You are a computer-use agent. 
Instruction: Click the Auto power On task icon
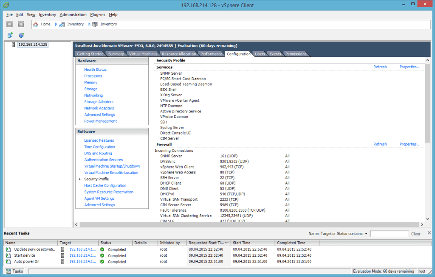(x=8, y=261)
